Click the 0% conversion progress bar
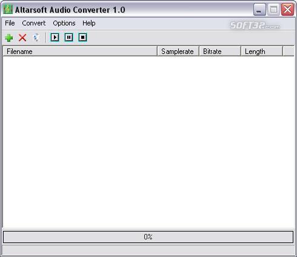Viewport: 297px width, 257px height. pos(148,237)
